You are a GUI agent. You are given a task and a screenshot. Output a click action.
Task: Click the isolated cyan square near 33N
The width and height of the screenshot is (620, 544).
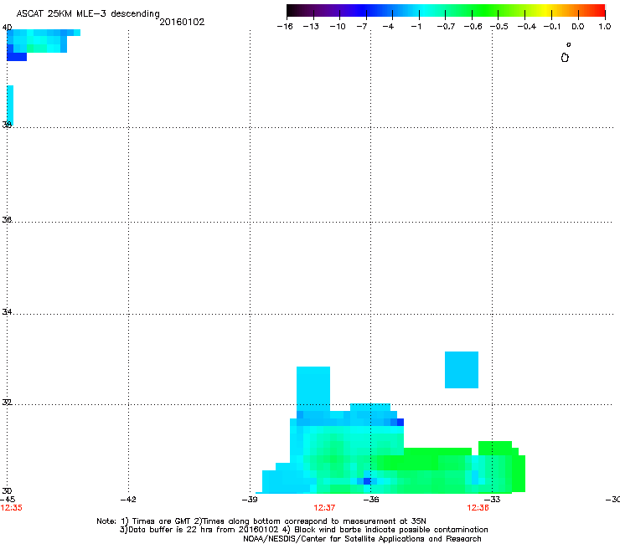pyautogui.click(x=462, y=370)
